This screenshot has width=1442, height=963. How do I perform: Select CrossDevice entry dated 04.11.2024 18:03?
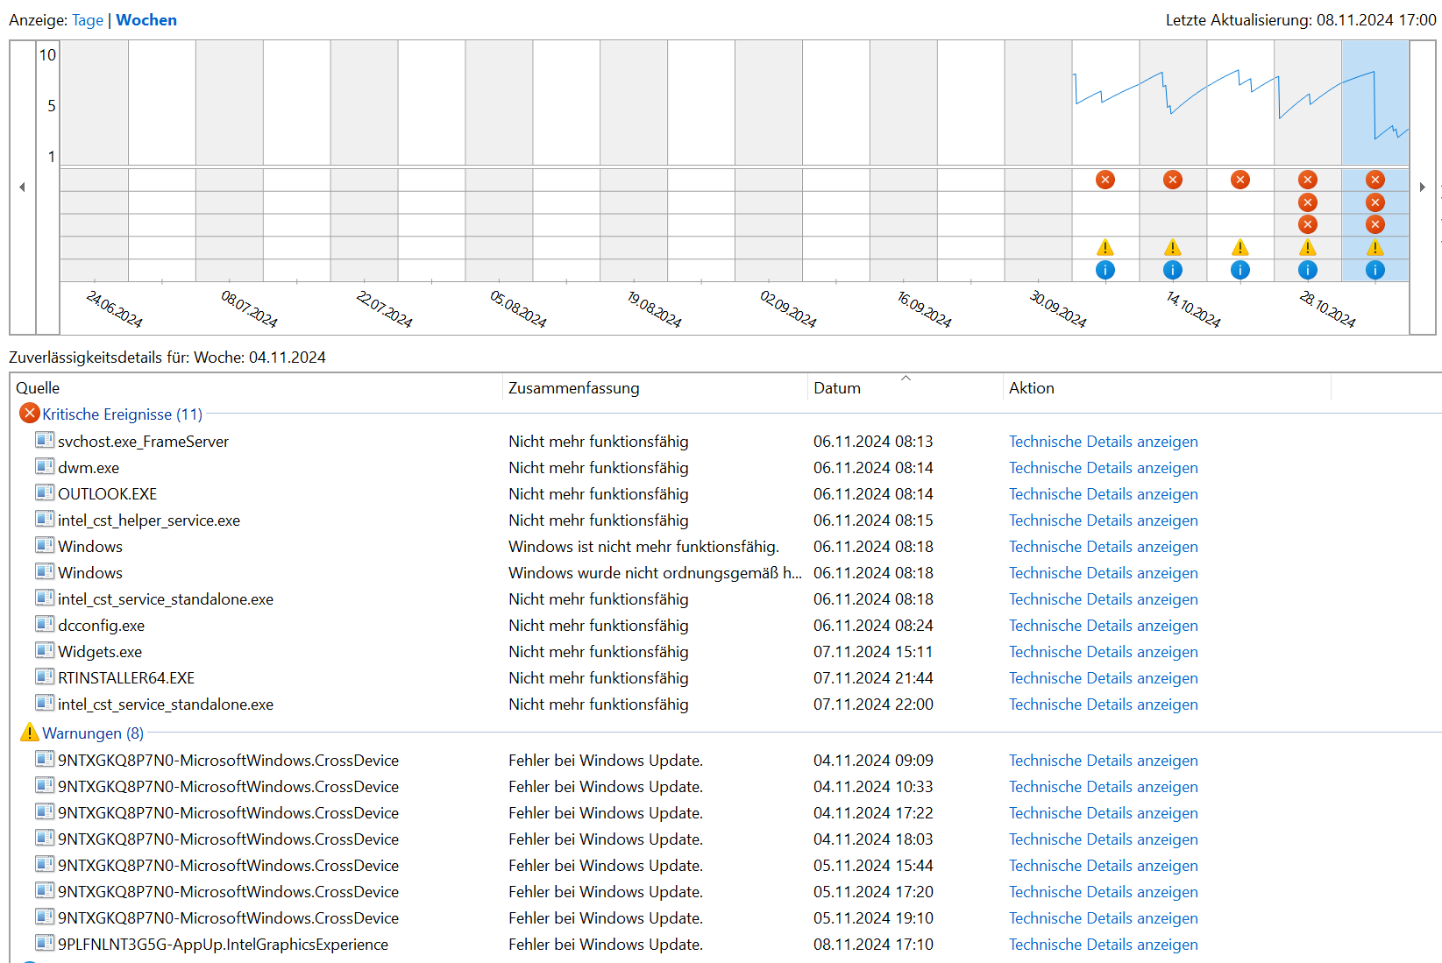(228, 839)
